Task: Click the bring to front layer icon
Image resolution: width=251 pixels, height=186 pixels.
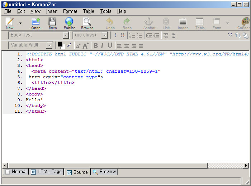Action: (x=238, y=35)
